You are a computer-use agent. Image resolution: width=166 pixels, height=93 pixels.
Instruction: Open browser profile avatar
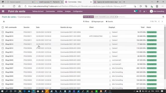pyautogui.click(x=157, y=6)
